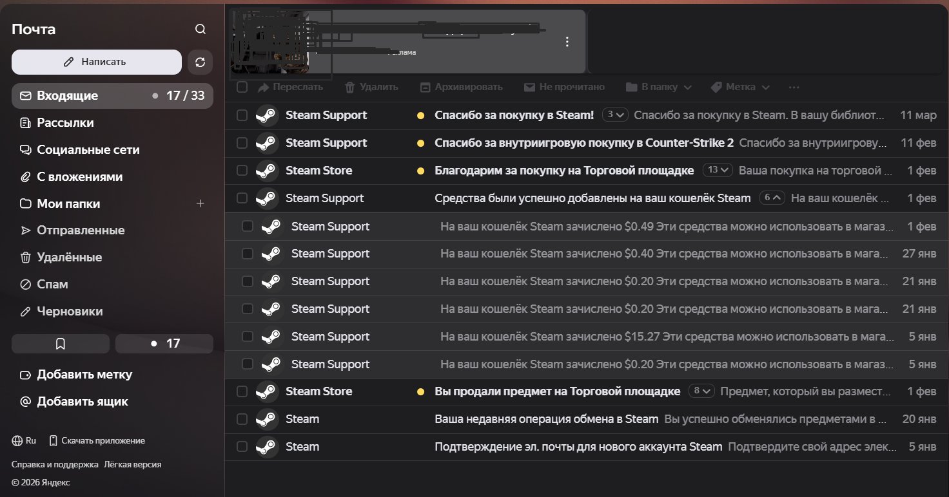Switch to Лёгкая версия
Viewport: 949px width, 497px height.
pyautogui.click(x=132, y=464)
